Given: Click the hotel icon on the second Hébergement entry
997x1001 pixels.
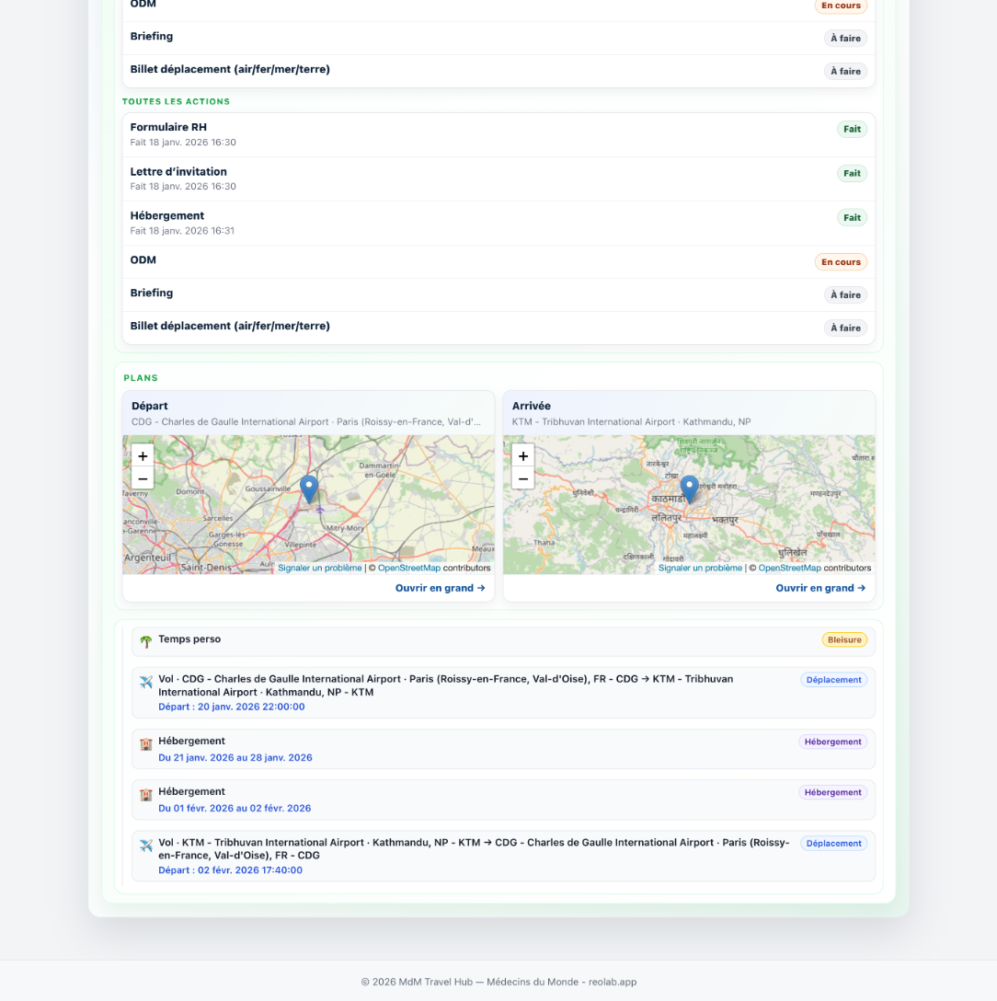Looking at the screenshot, I should 145,794.
